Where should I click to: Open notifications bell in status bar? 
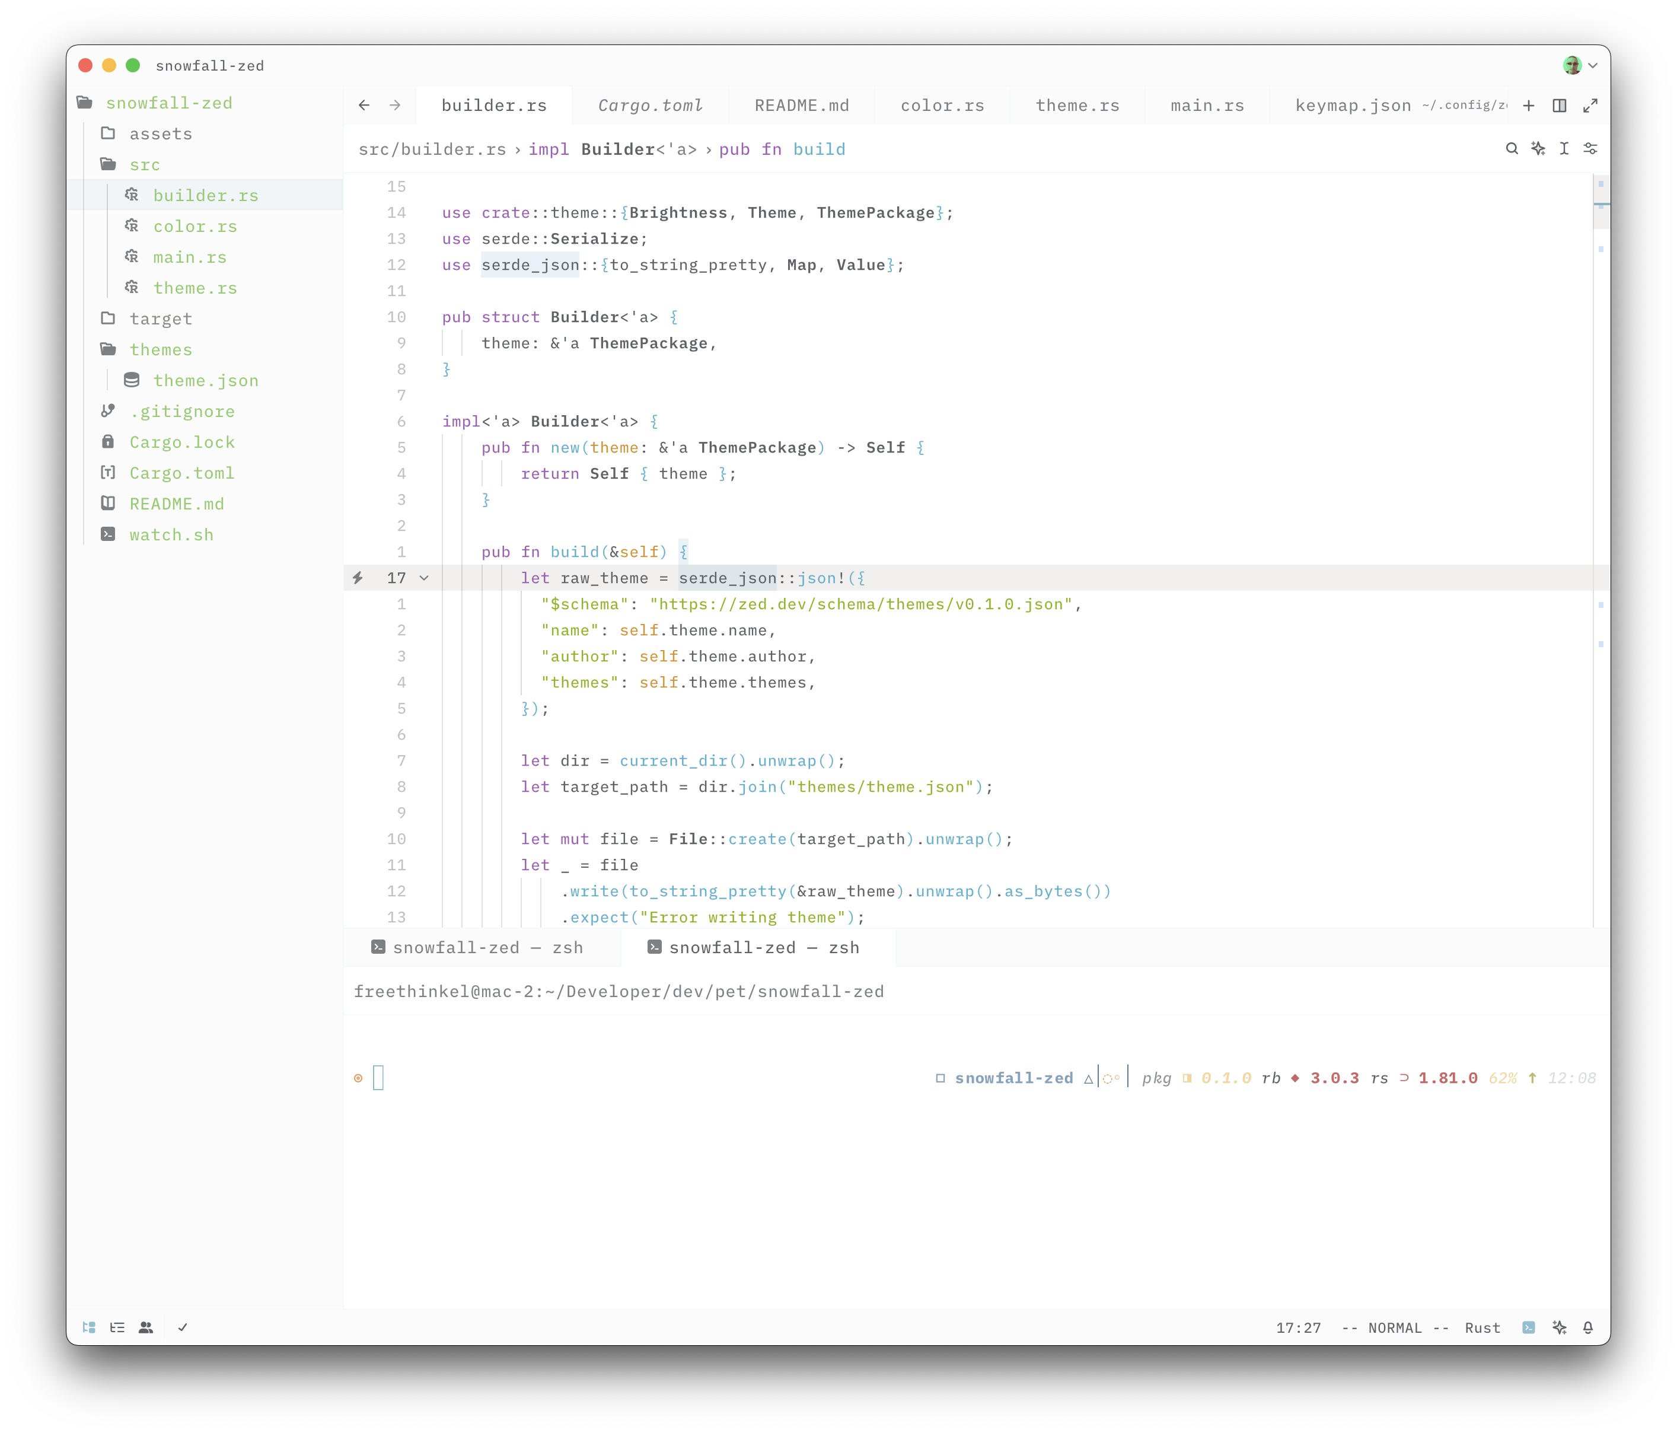pos(1588,1328)
